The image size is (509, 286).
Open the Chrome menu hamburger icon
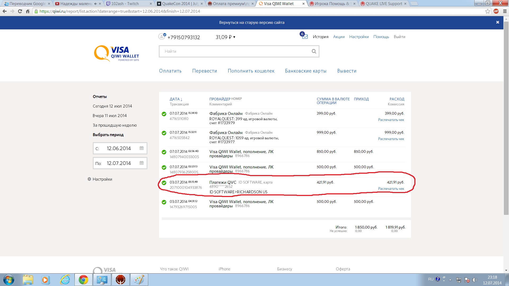pos(505,11)
